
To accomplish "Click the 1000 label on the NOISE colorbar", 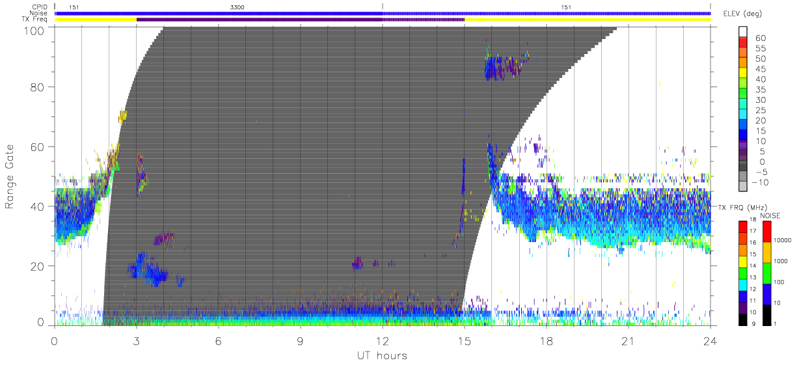I will [x=781, y=262].
